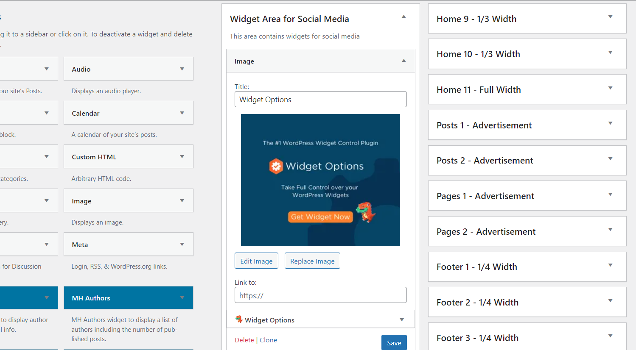Delete the Image widget

click(244, 340)
